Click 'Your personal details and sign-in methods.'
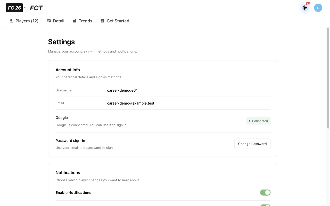This screenshot has width=330, height=206. [x=89, y=77]
